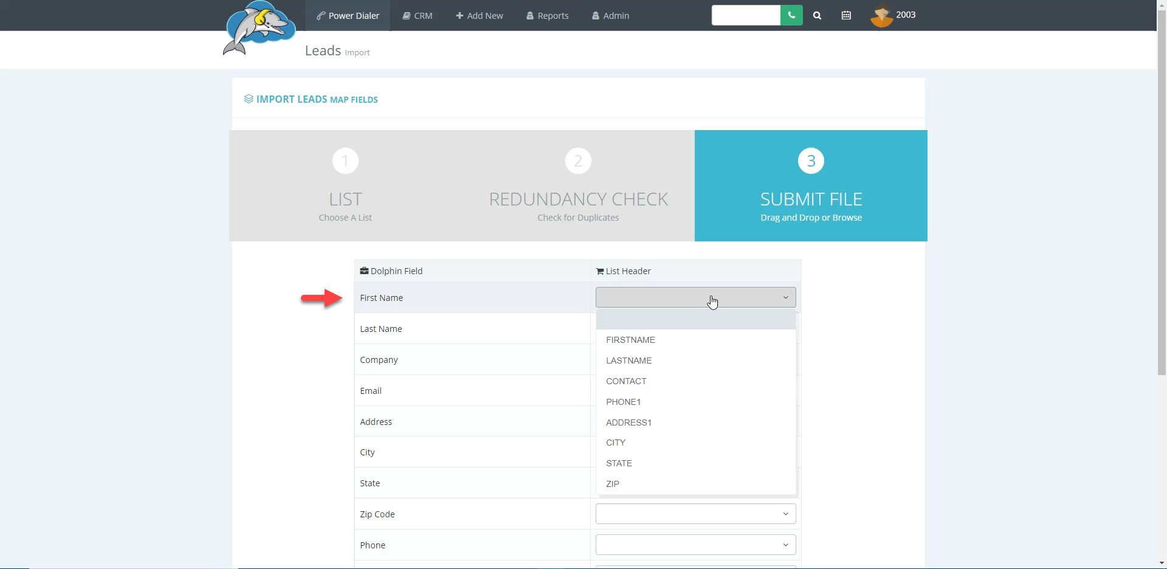The image size is (1167, 569).
Task: Click the Address field label
Action: pos(376,422)
